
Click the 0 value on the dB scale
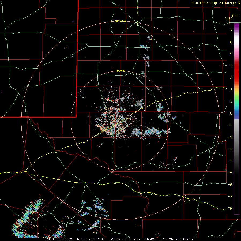(231, 114)
